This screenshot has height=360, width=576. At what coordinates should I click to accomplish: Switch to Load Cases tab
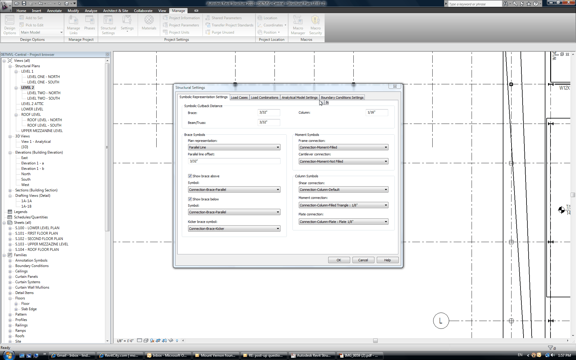(239, 97)
